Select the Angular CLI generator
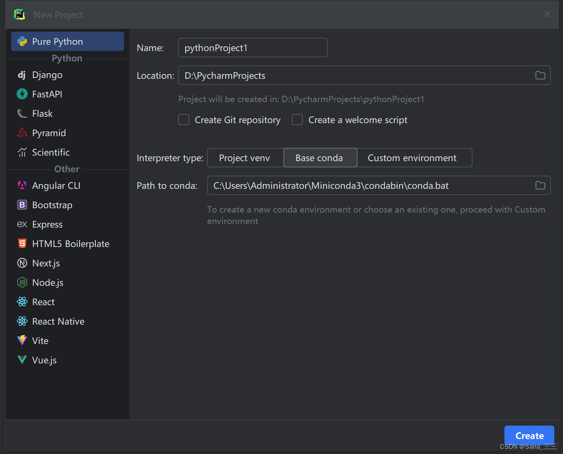This screenshot has width=563, height=454. (x=56, y=185)
